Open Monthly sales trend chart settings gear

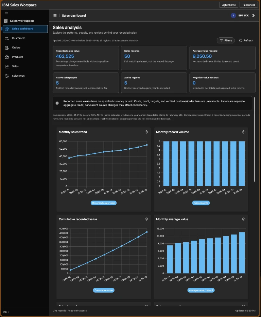[x=146, y=132]
